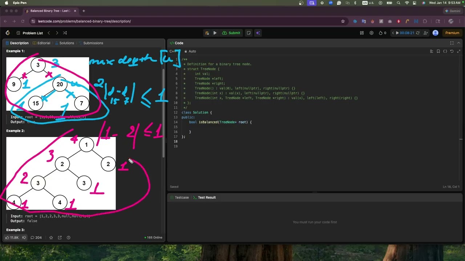This screenshot has width=465, height=261.
Task: Maximize the code panel to fullscreen
Action: click(x=452, y=43)
